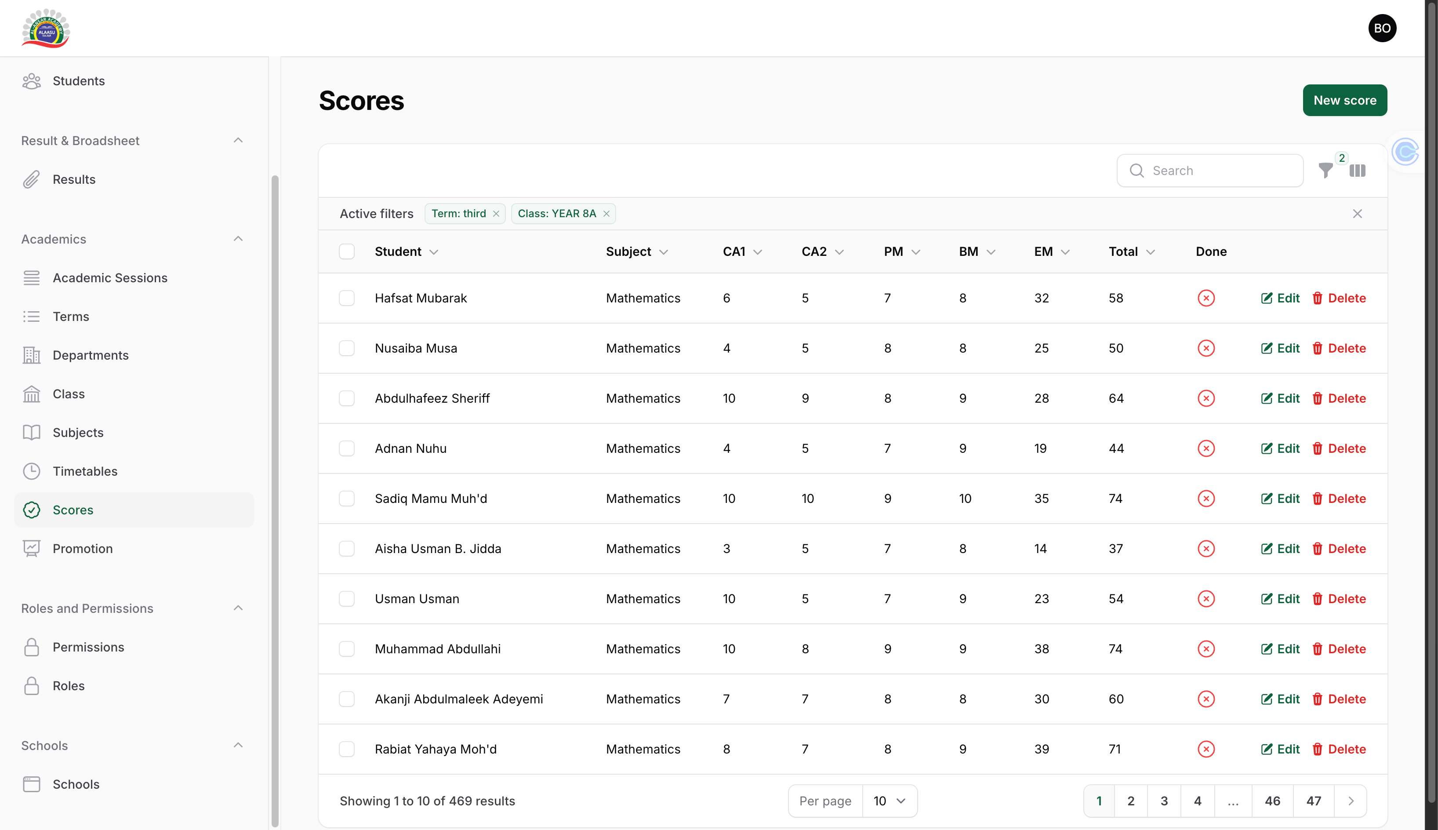Click Done status icon for Hafsat Mubarak
Viewport: 1438px width, 830px height.
1206,298
